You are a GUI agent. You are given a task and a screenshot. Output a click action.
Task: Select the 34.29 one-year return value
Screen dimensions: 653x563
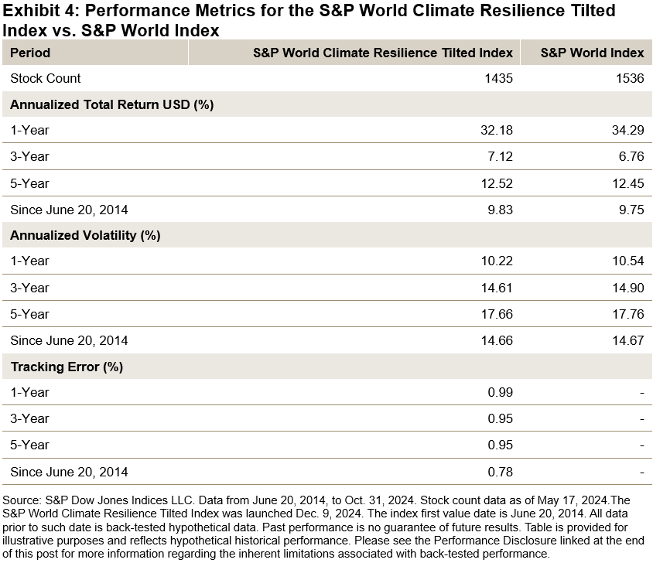point(628,130)
